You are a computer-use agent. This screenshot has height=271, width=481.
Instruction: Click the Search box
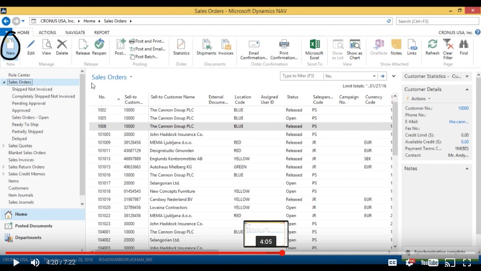[437, 21]
